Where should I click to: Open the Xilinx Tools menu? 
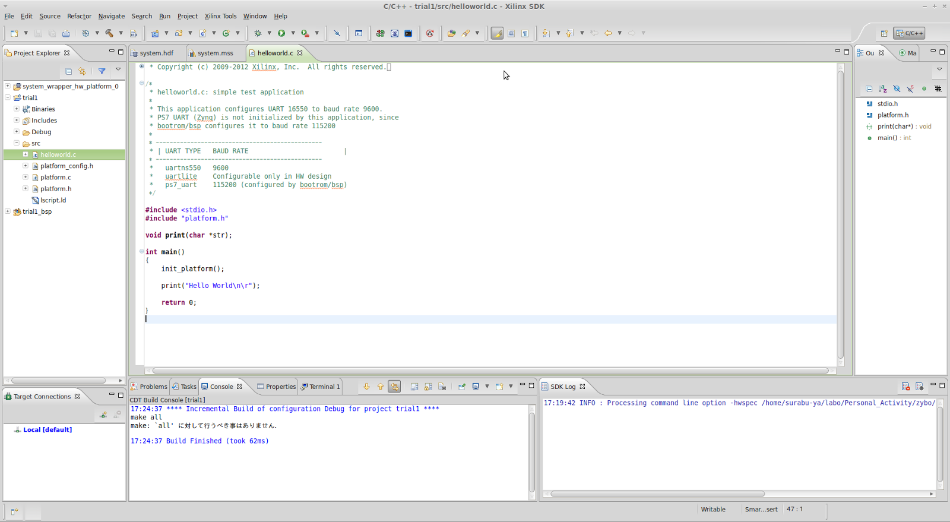pos(220,16)
